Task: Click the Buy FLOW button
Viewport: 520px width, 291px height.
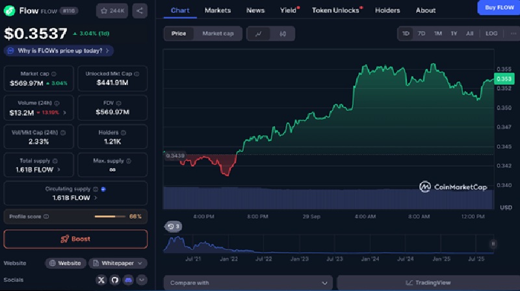Action: point(498,7)
